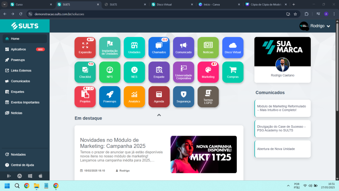Open the Enquete app tile
The width and height of the screenshot is (339, 191).
(159, 72)
